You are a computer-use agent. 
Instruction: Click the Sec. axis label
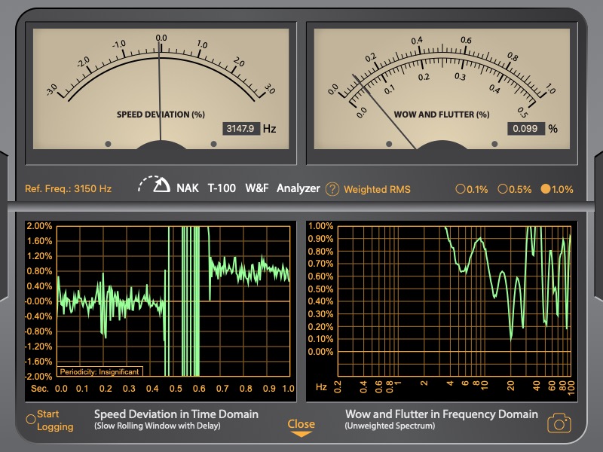pyautogui.click(x=40, y=389)
